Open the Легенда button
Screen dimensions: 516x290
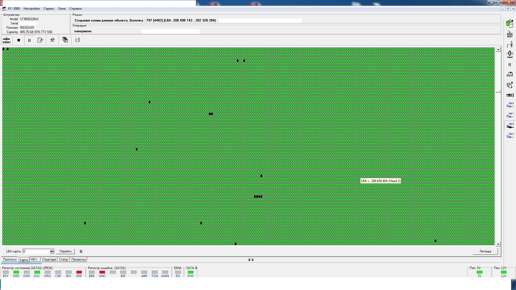point(485,251)
